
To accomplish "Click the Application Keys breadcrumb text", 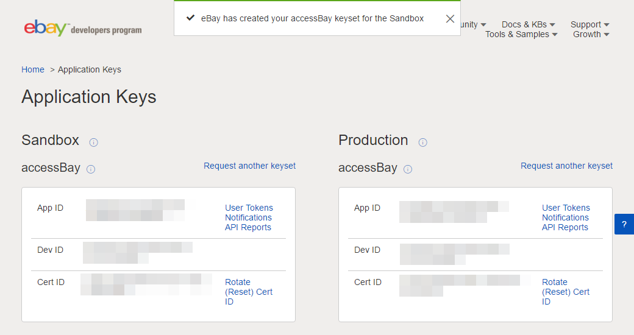I will (90, 69).
